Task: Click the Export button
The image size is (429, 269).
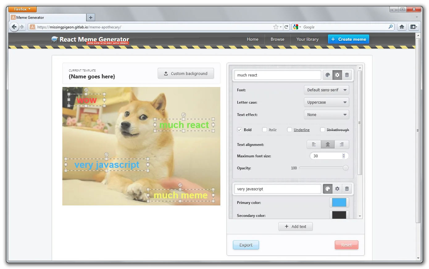Action: click(x=246, y=245)
